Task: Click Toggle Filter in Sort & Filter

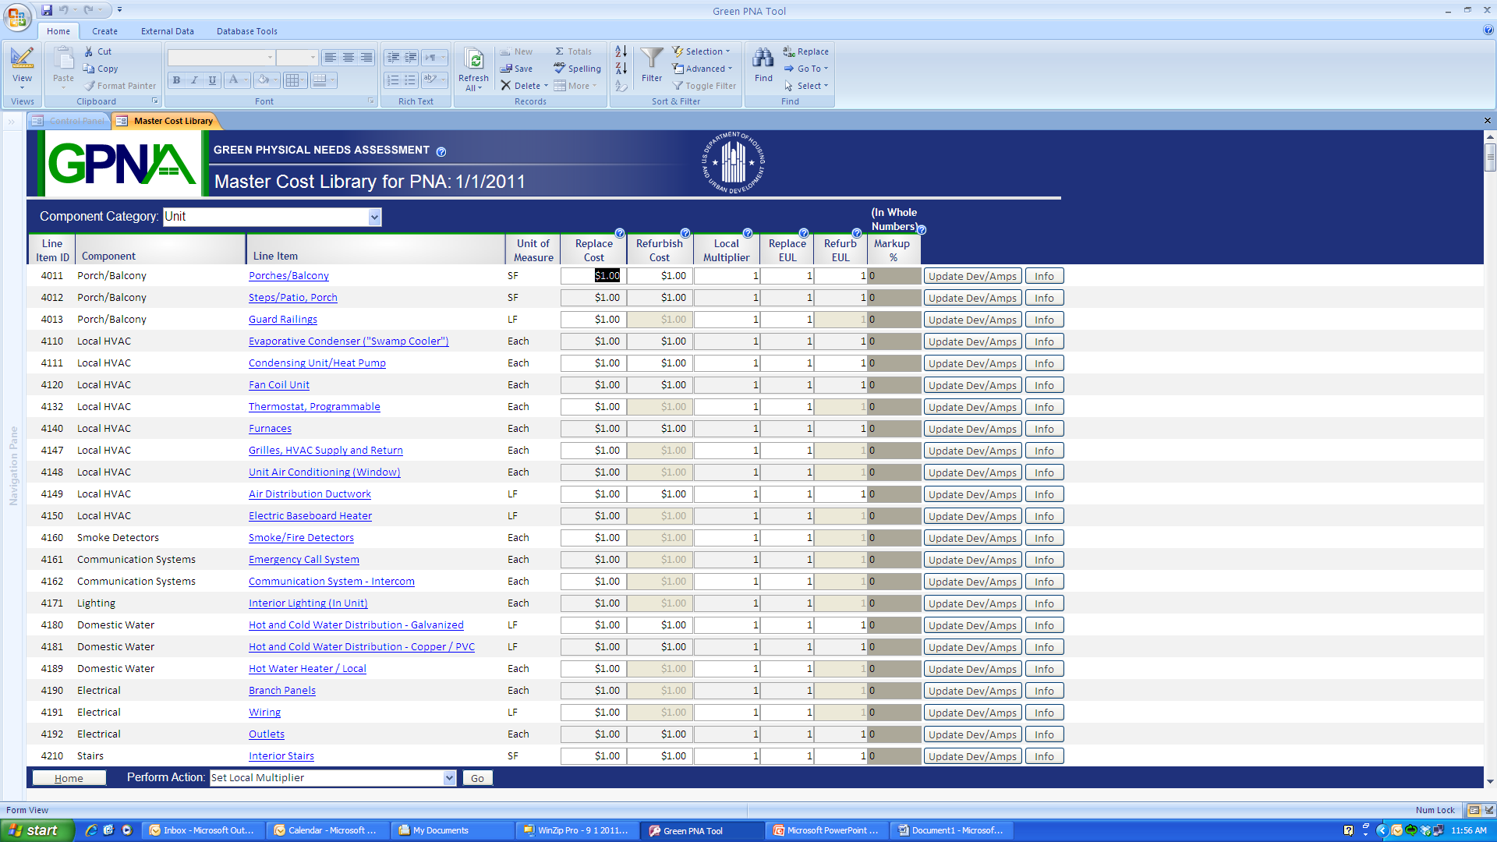Action: [x=704, y=86]
